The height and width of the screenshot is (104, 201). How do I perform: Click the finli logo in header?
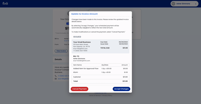pyautogui.click(x=5, y=3)
